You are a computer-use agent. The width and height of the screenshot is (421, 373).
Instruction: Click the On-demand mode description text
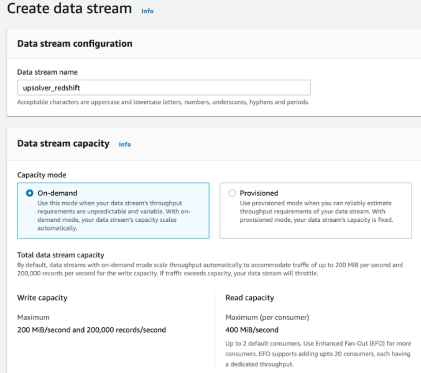tap(112, 215)
